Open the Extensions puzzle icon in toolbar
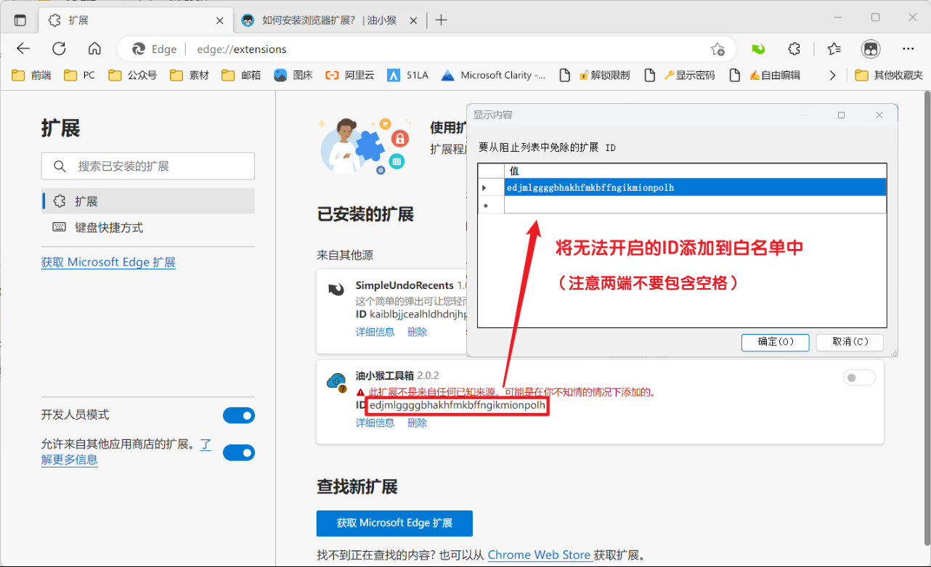The image size is (931, 567). [x=794, y=49]
